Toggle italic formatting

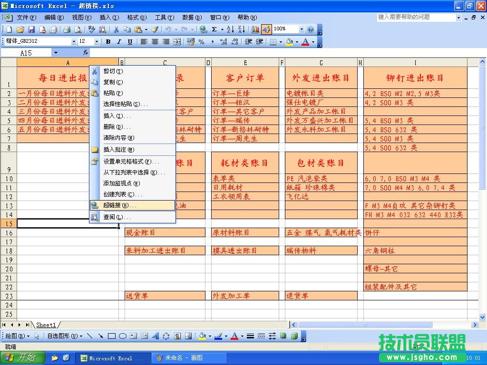click(119, 41)
